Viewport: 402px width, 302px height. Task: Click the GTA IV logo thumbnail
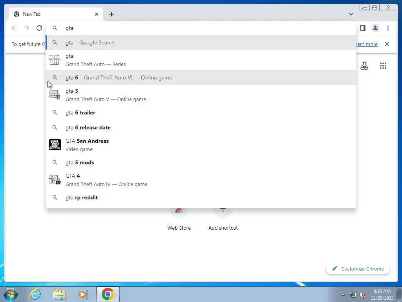55,179
